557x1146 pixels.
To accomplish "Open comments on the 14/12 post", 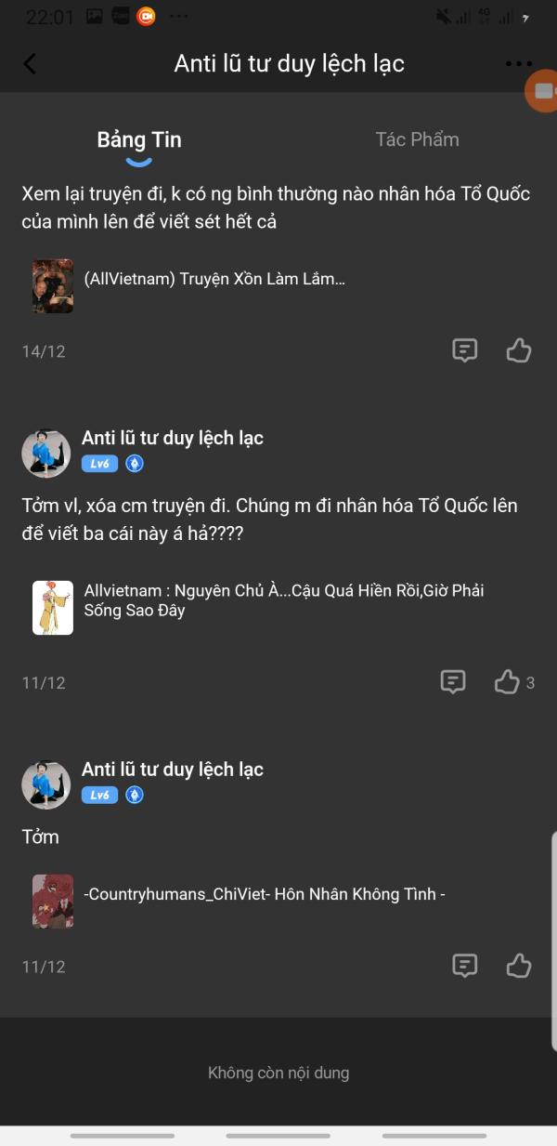I will point(464,349).
